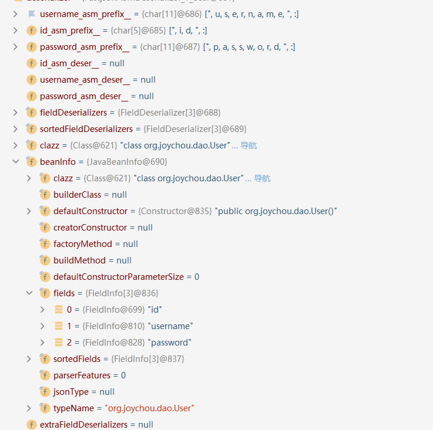Collapse the fields array node
The image size is (433, 430).
point(29,293)
